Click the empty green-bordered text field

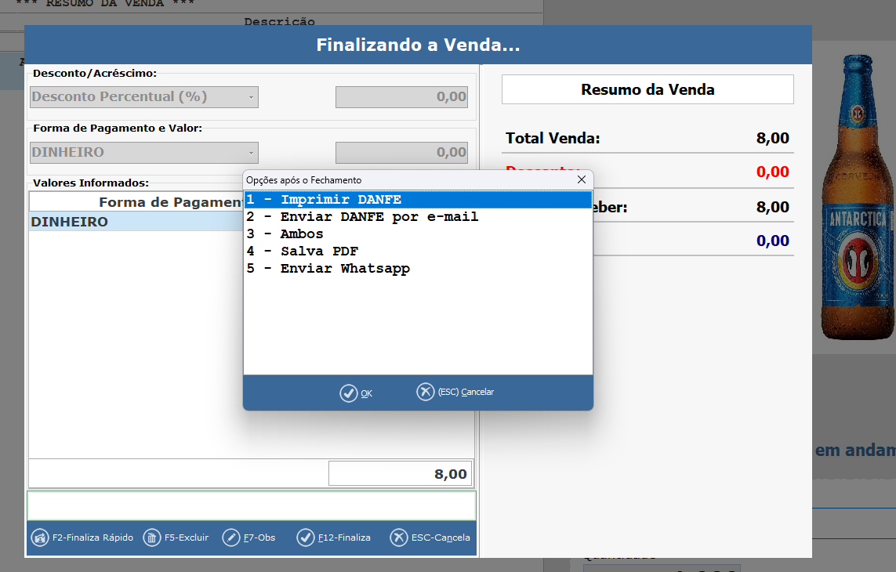[252, 505]
